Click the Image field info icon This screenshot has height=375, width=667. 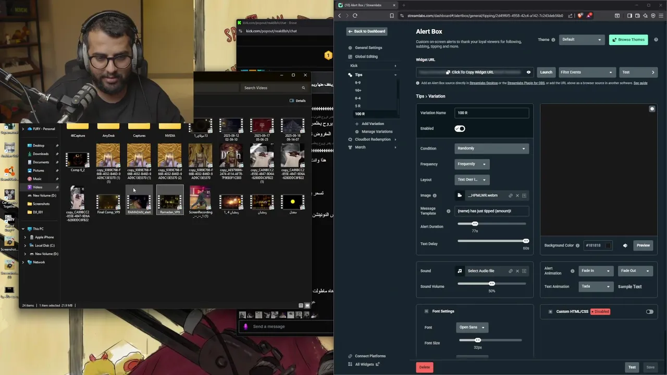click(x=435, y=195)
